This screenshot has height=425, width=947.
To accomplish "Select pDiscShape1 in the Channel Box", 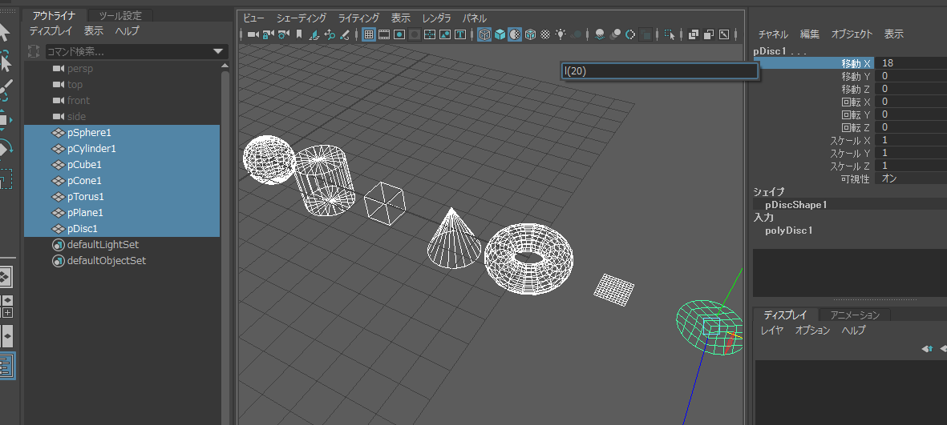I will click(796, 205).
